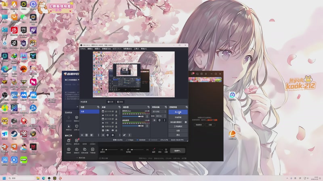Screen dimensions: 323x181
Task: Click the connecting button in companion app
Action: coord(178,150)
